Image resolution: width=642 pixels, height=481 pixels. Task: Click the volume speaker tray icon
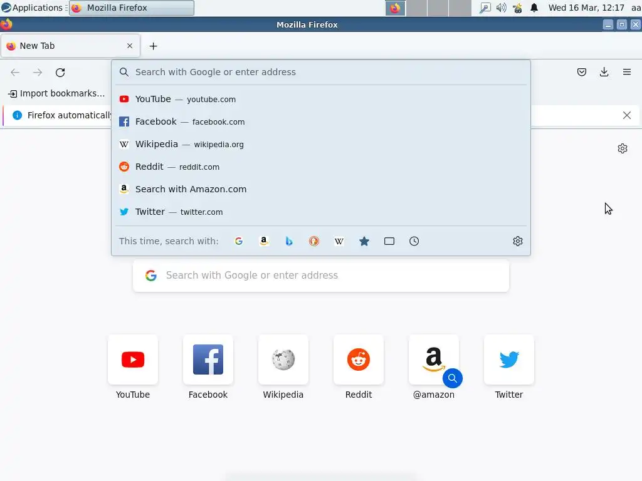501,8
